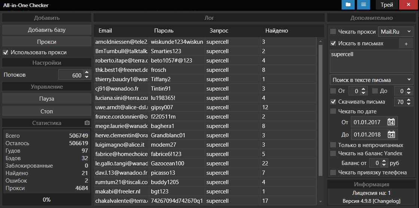Image resolution: width=419 pixels, height=208 pixels.
Task: Open the Changelog link
Action: pyautogui.click(x=387, y=201)
